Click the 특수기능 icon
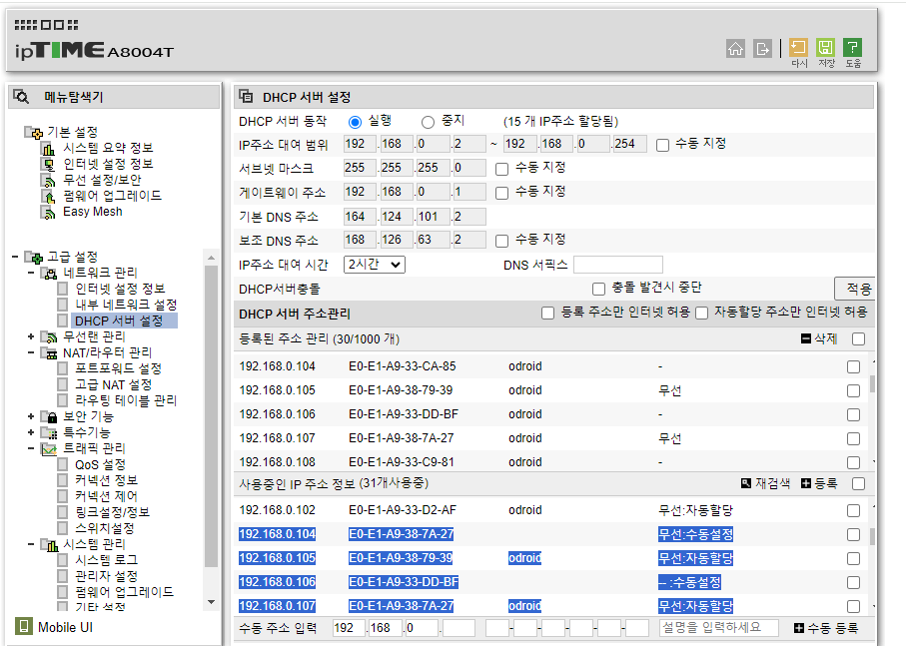Image resolution: width=906 pixels, height=646 pixels. click(x=49, y=433)
